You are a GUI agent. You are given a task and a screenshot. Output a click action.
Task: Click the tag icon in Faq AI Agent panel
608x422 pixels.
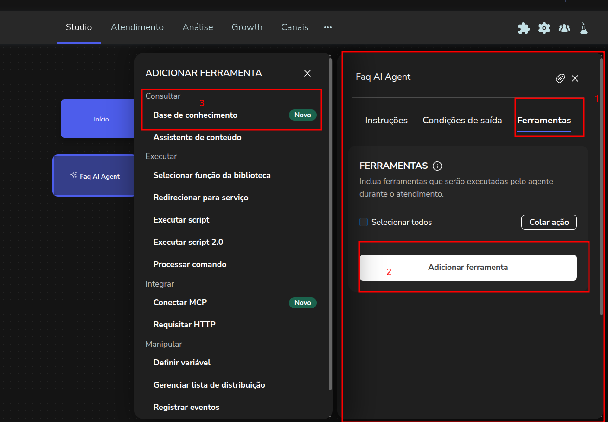[560, 78]
